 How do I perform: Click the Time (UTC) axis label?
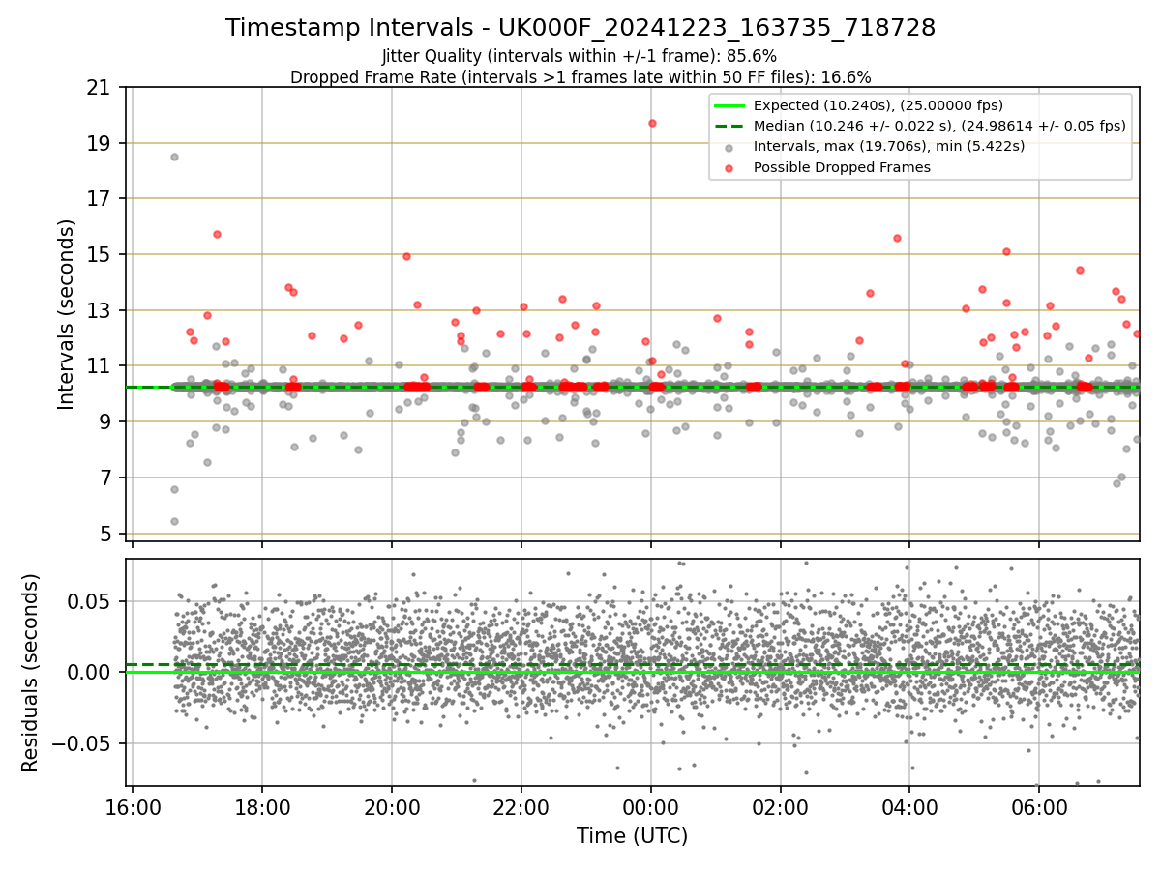pyautogui.click(x=633, y=836)
